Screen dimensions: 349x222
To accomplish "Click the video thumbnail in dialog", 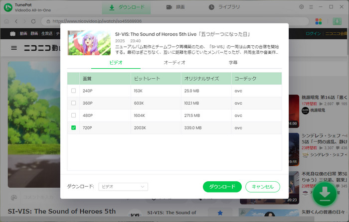I will pyautogui.click(x=89, y=43).
